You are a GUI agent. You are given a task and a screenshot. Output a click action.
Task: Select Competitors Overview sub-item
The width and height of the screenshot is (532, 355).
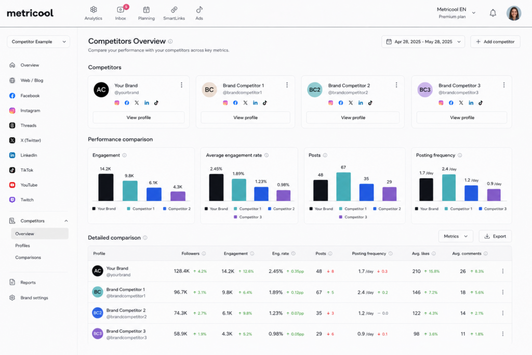(39, 234)
